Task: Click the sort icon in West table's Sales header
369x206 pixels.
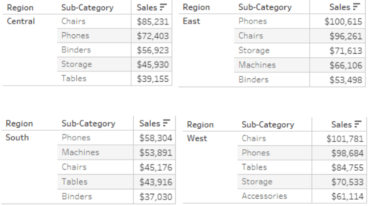Action: point(358,124)
